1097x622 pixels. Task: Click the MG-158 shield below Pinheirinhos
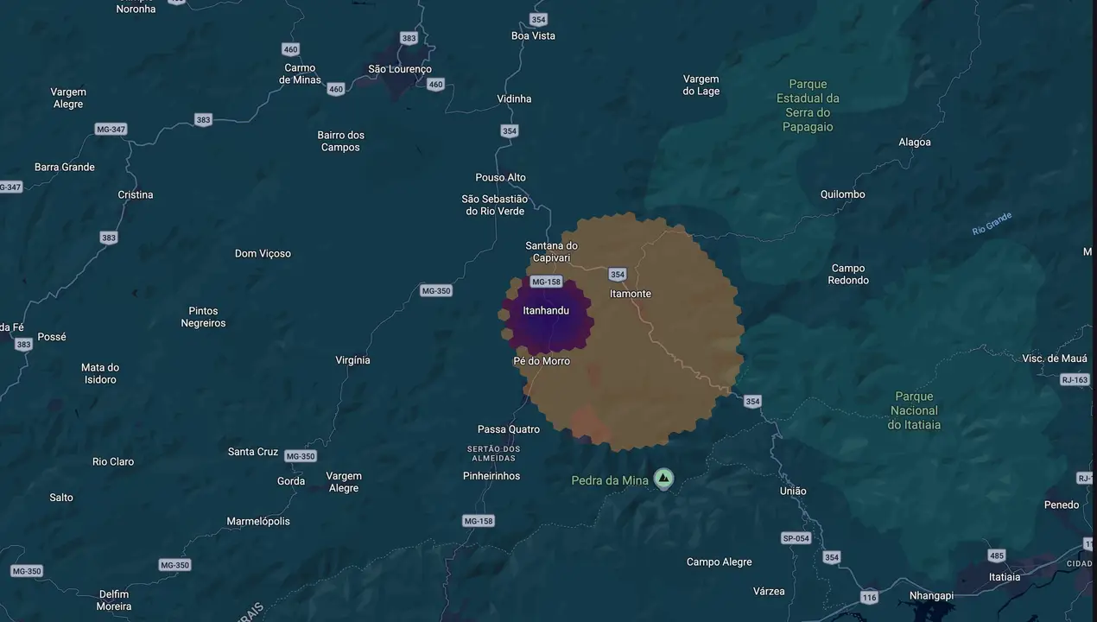pyautogui.click(x=479, y=521)
